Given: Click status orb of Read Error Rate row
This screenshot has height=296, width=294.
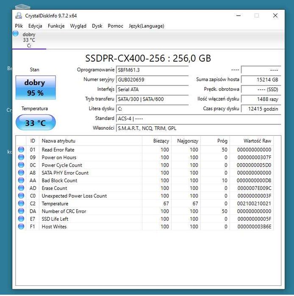Looking at the screenshot, I should pos(21,150).
